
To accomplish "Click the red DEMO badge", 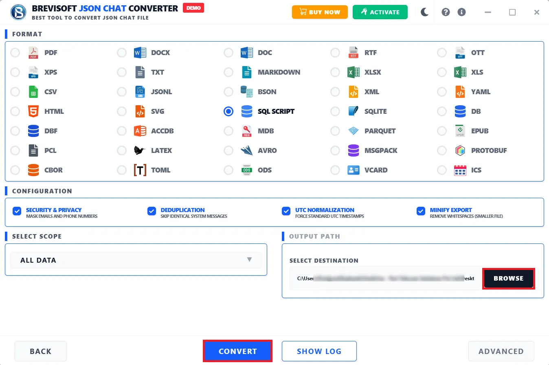I will coord(193,8).
